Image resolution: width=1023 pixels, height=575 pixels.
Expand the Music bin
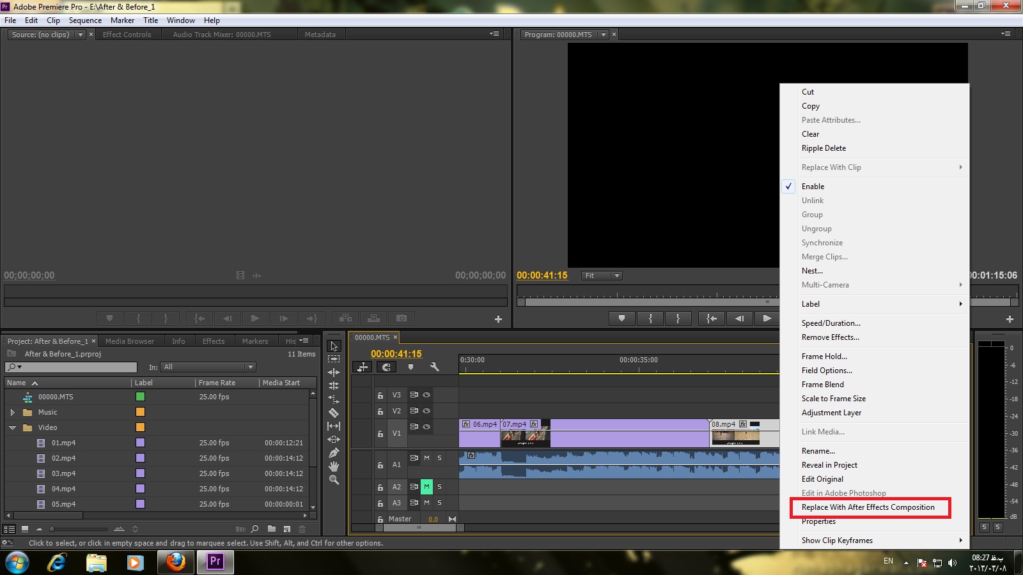click(12, 412)
